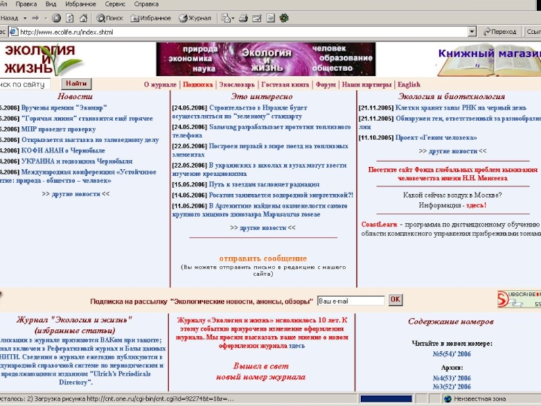
Task: Open "другие новости" under Новости column
Action: click(x=76, y=194)
